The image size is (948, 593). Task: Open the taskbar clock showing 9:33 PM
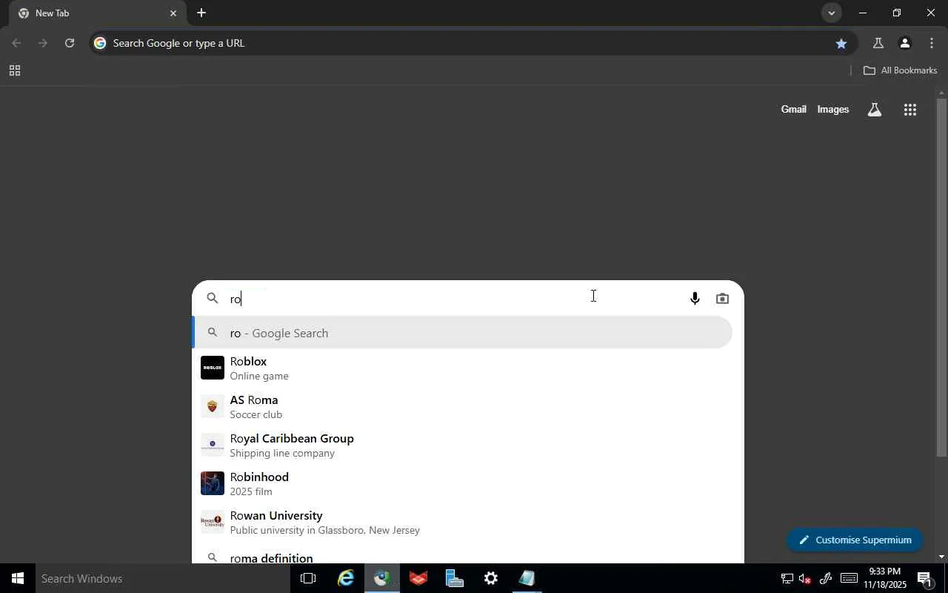click(884, 578)
